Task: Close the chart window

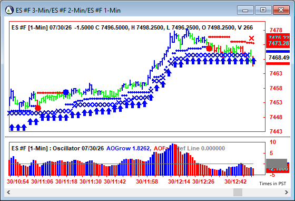Action: point(281,10)
